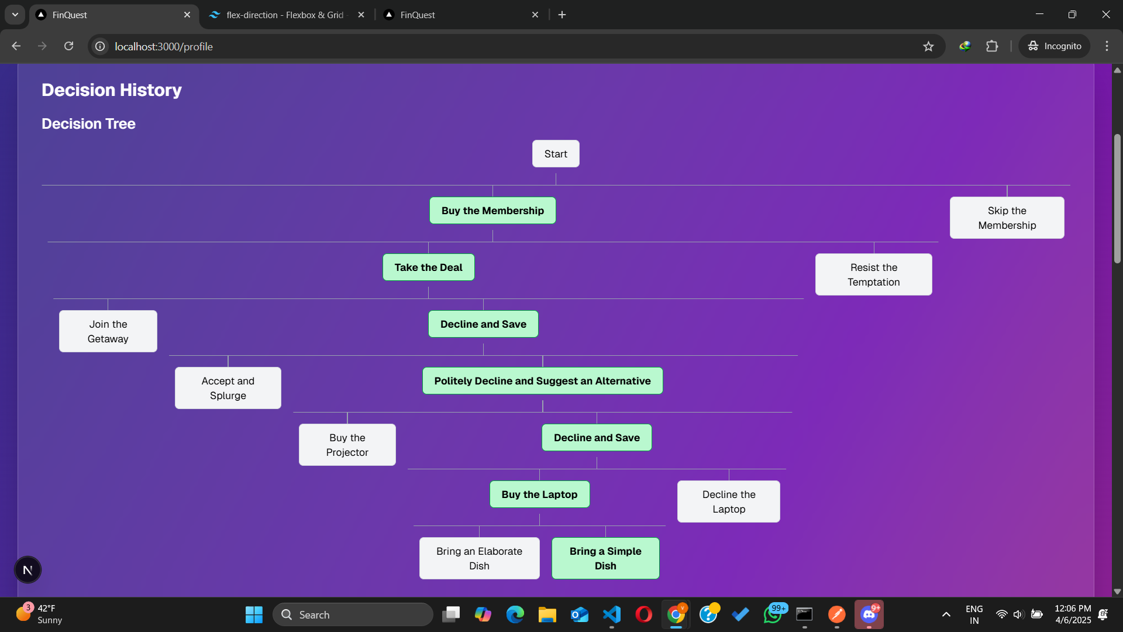1123x632 pixels.
Task: Bookmark this page with star icon
Action: 928,46
